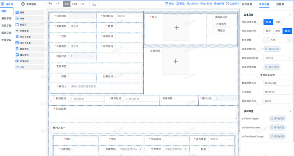This screenshot has width=294, height=156.
Task: Click 导入JSON link
Action: pos(192,4)
